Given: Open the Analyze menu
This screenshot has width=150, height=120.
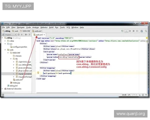Looking at the screenshot, I should point(35,27).
